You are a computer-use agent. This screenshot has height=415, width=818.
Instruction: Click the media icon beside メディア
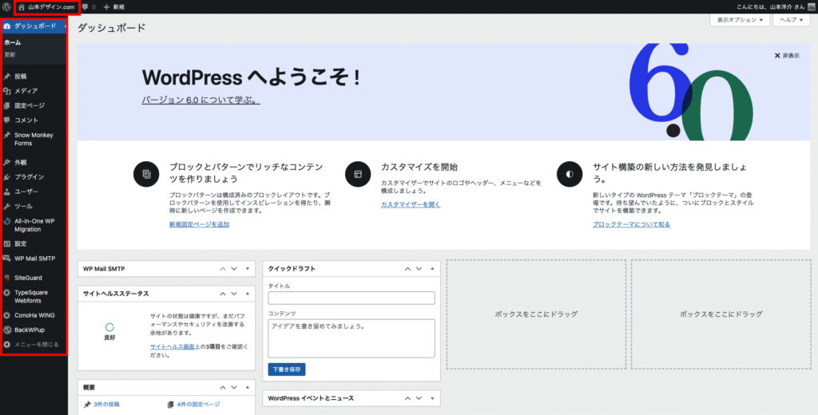tap(6, 91)
